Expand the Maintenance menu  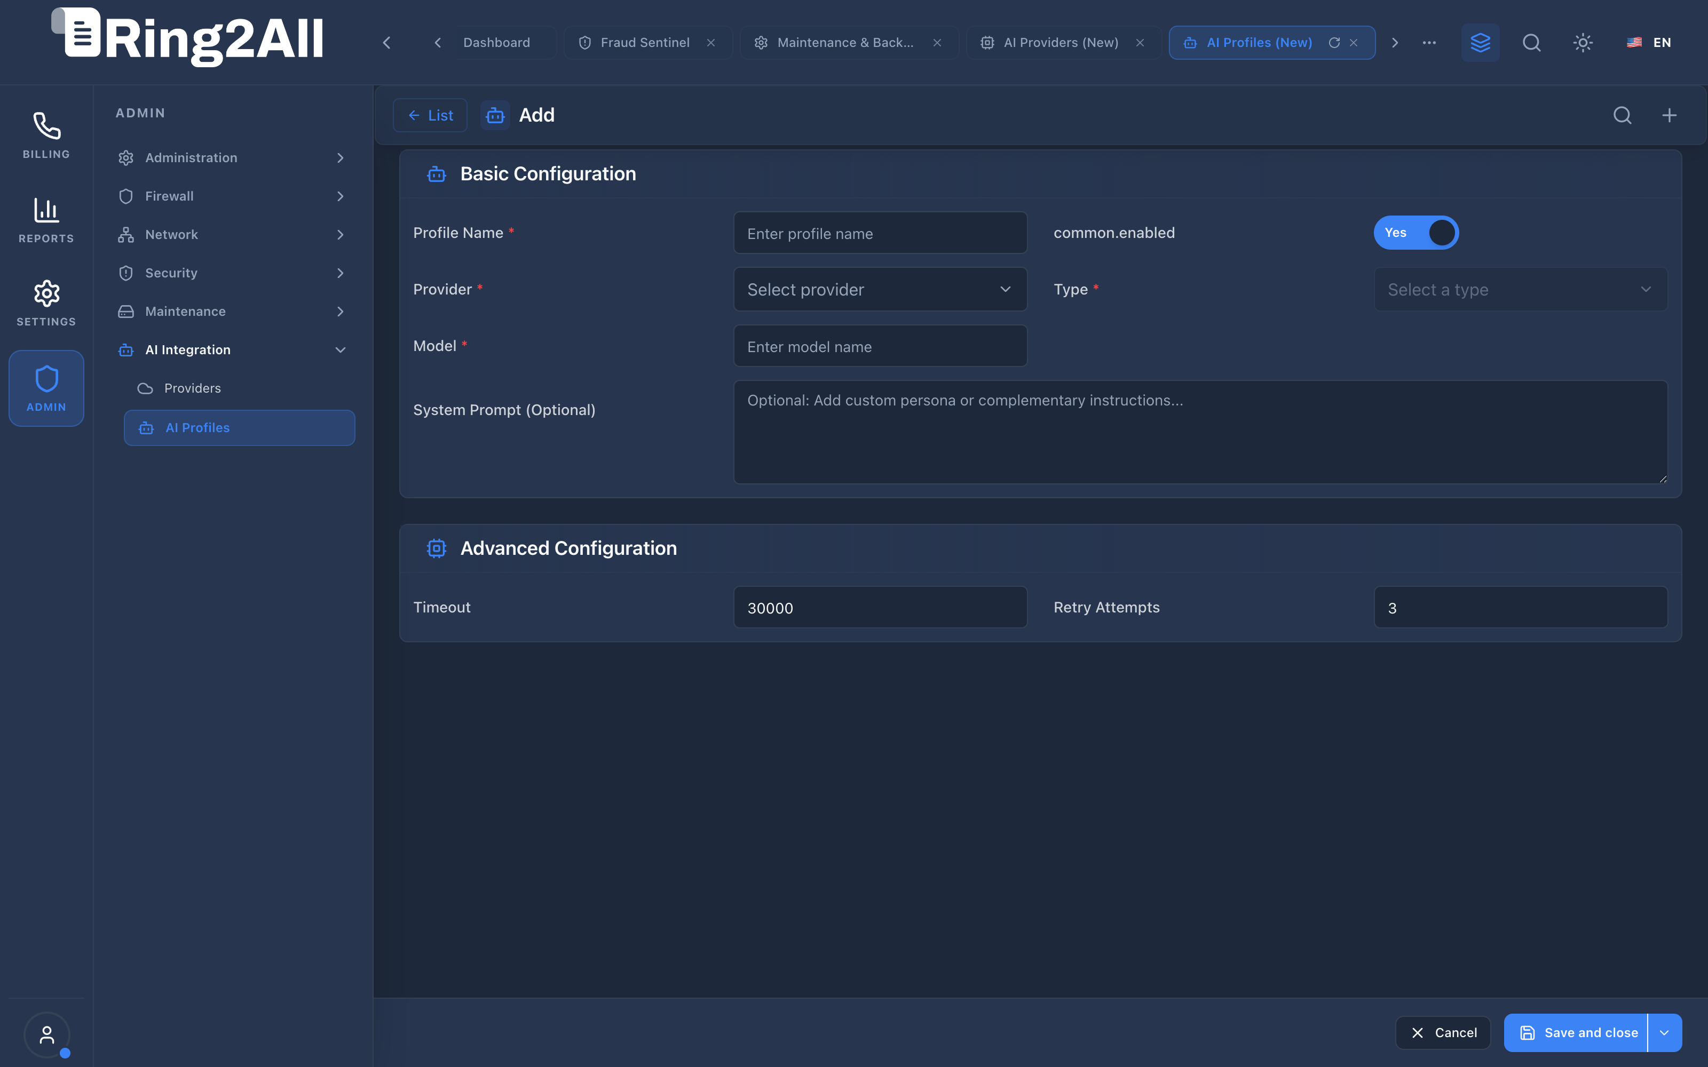pos(233,311)
